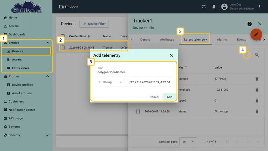This screenshot has width=268, height=151.
Task: Open John Doe user avatar
Action: coord(224,7)
